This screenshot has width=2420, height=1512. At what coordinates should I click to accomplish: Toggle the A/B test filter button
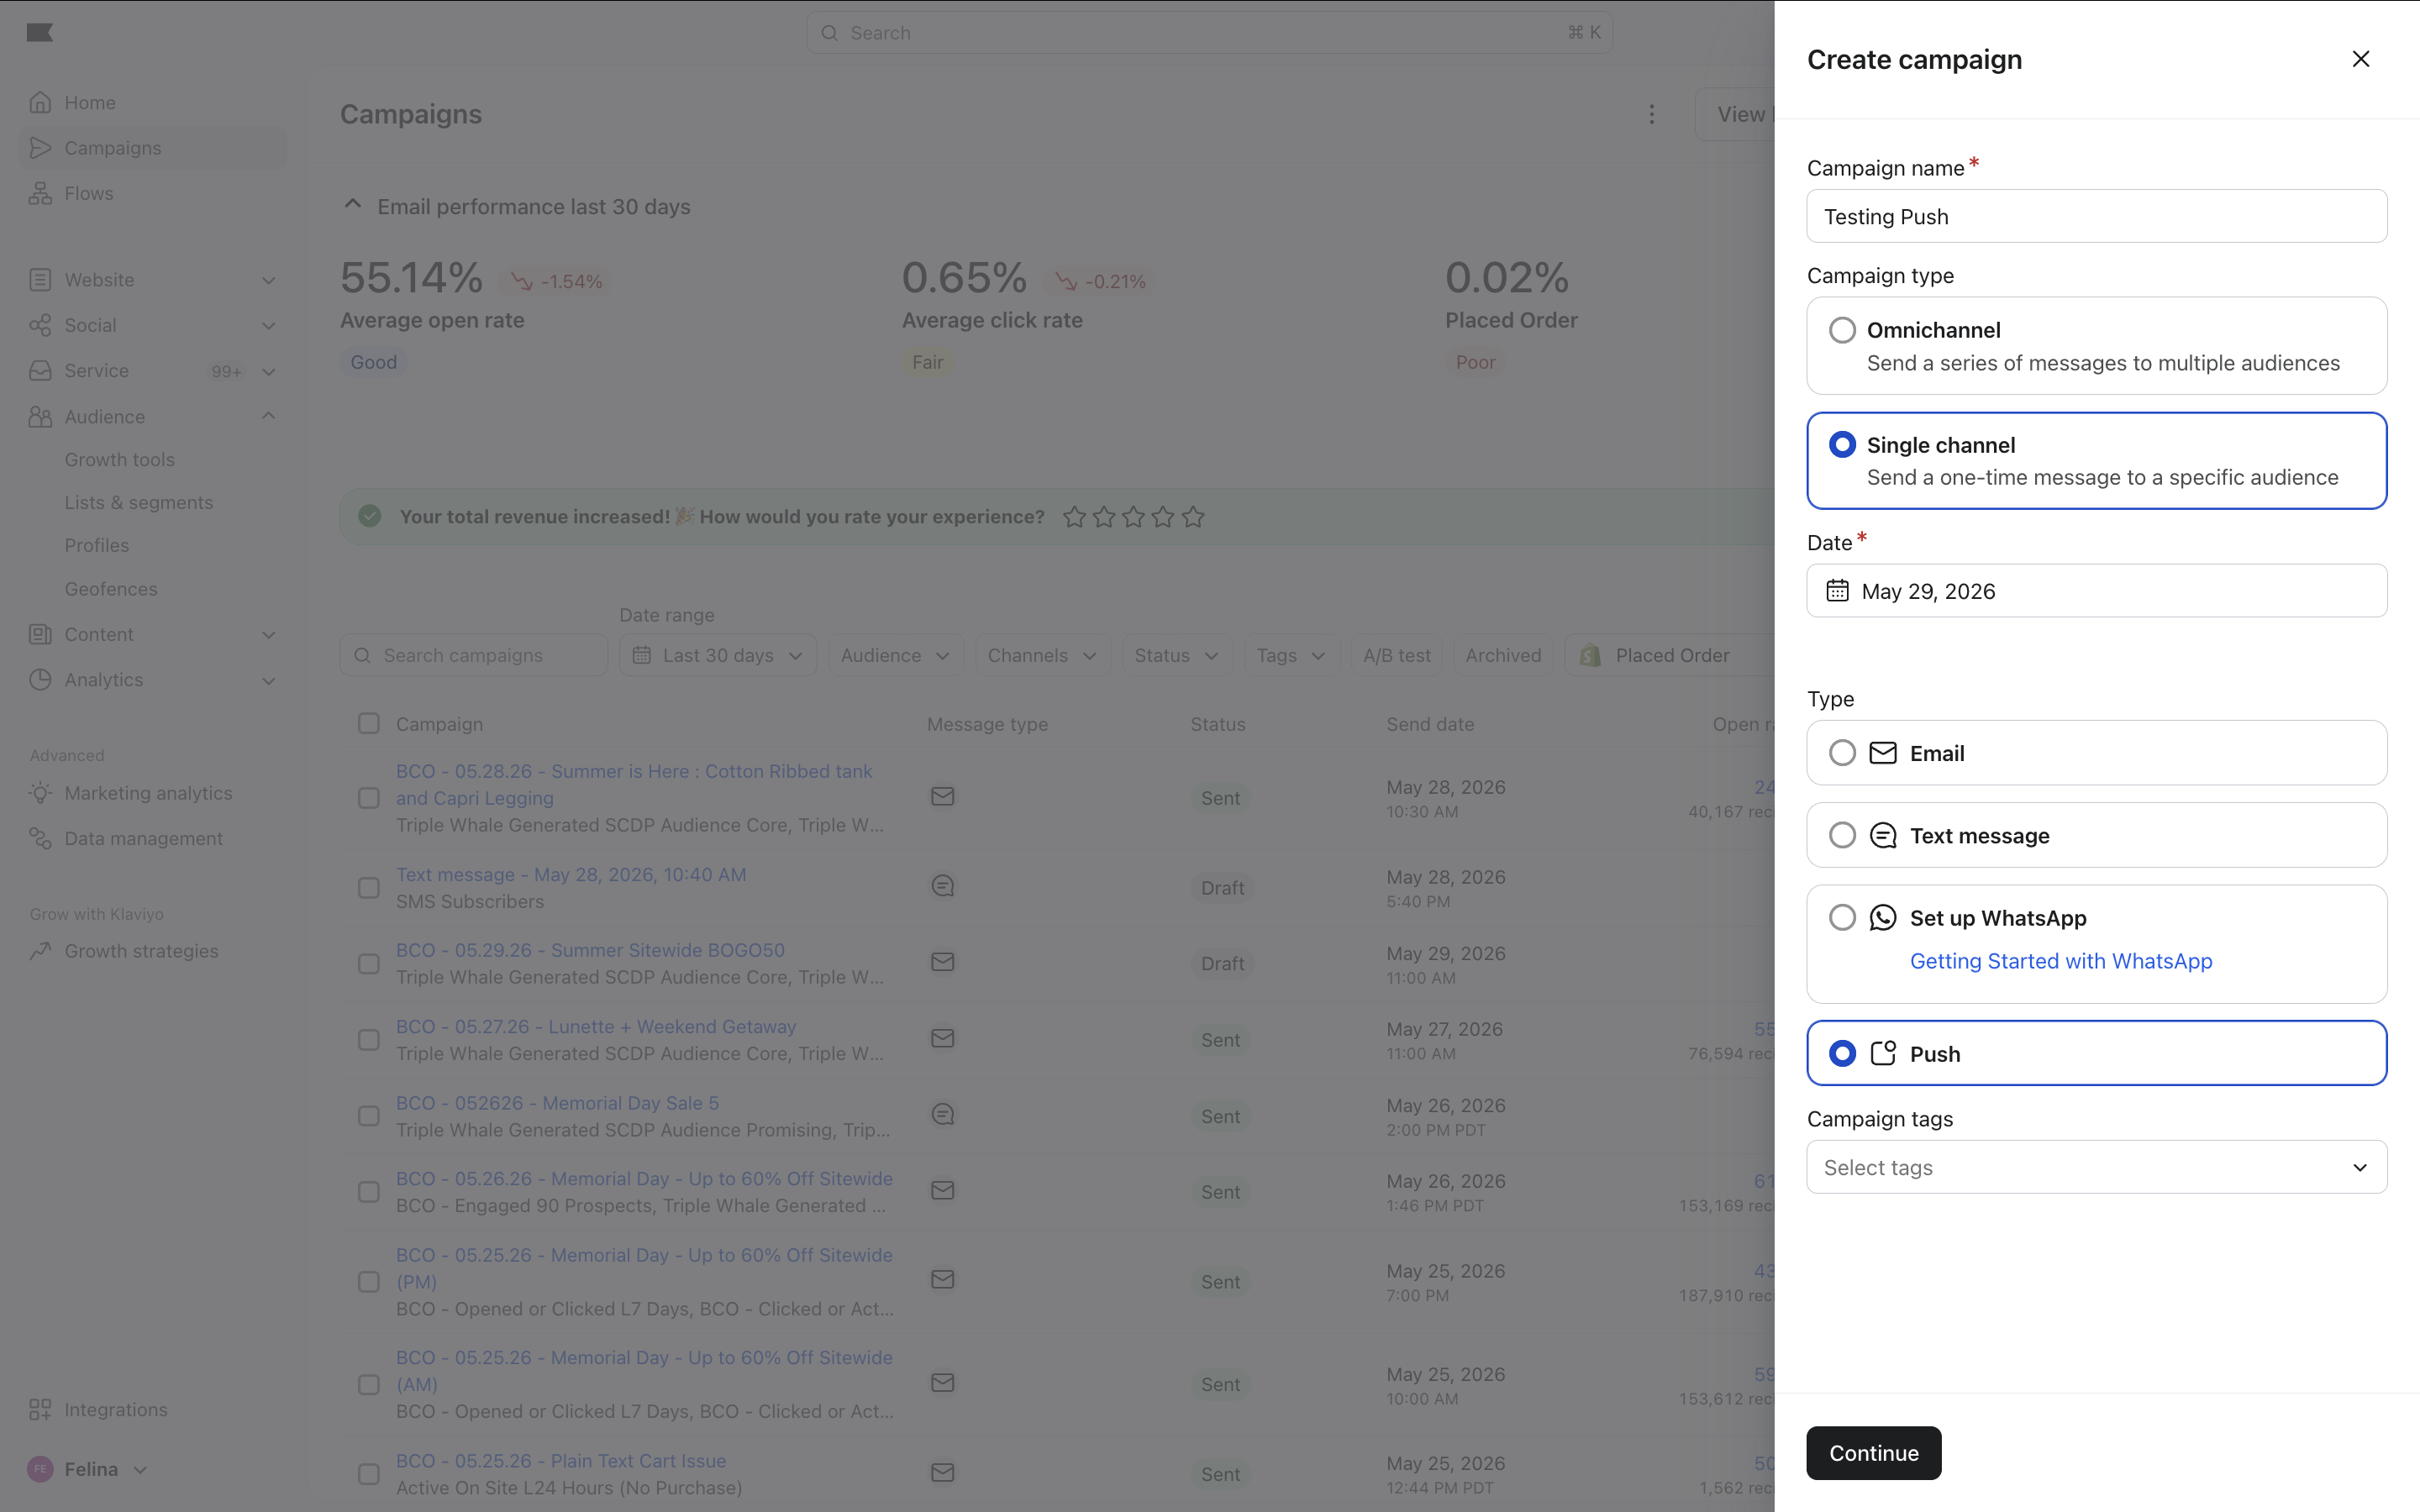1397,655
